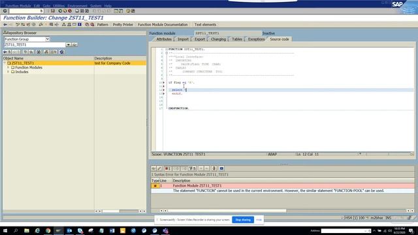Screen dimensions: 418x235
Task: Click the Find binoculars icon
Action: (82, 11)
